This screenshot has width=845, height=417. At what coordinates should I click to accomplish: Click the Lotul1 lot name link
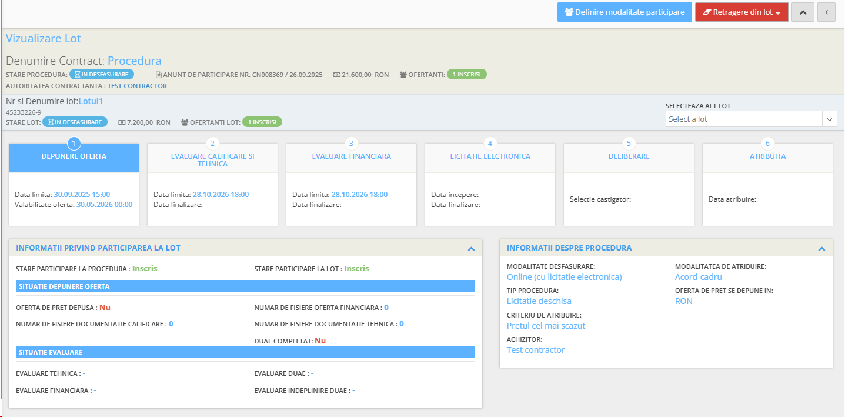pos(91,101)
